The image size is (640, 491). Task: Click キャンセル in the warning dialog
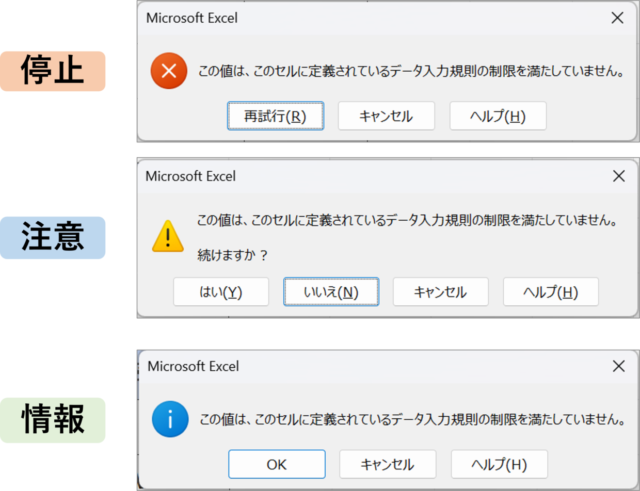click(x=441, y=292)
